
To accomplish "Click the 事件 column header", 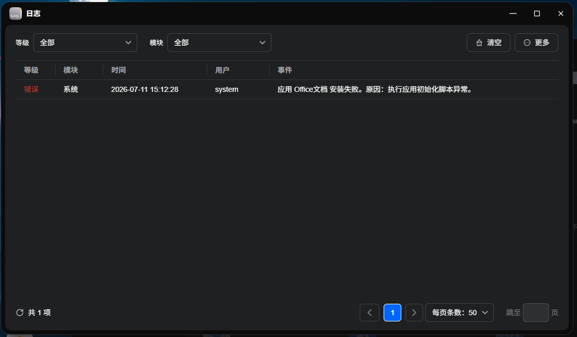I will [x=285, y=70].
